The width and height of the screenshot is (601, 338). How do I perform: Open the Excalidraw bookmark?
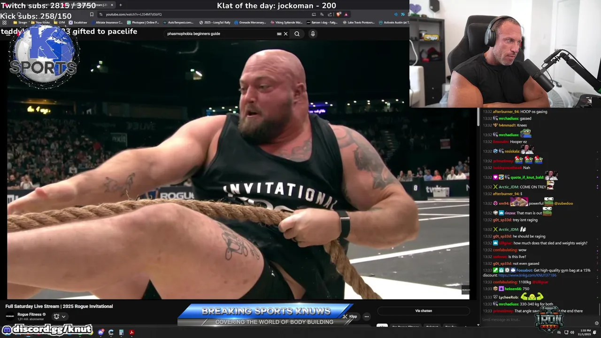tap(78, 23)
